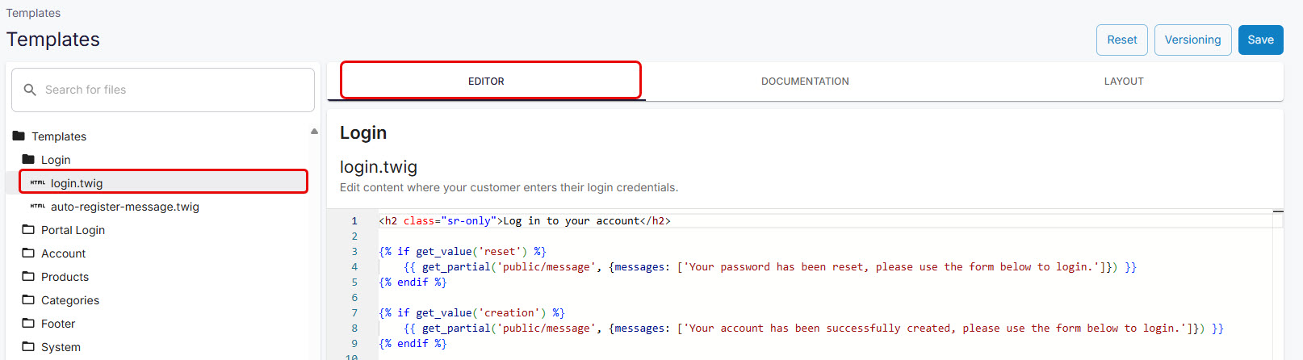Click the Templates root folder icon
The width and height of the screenshot is (1303, 360).
[19, 136]
